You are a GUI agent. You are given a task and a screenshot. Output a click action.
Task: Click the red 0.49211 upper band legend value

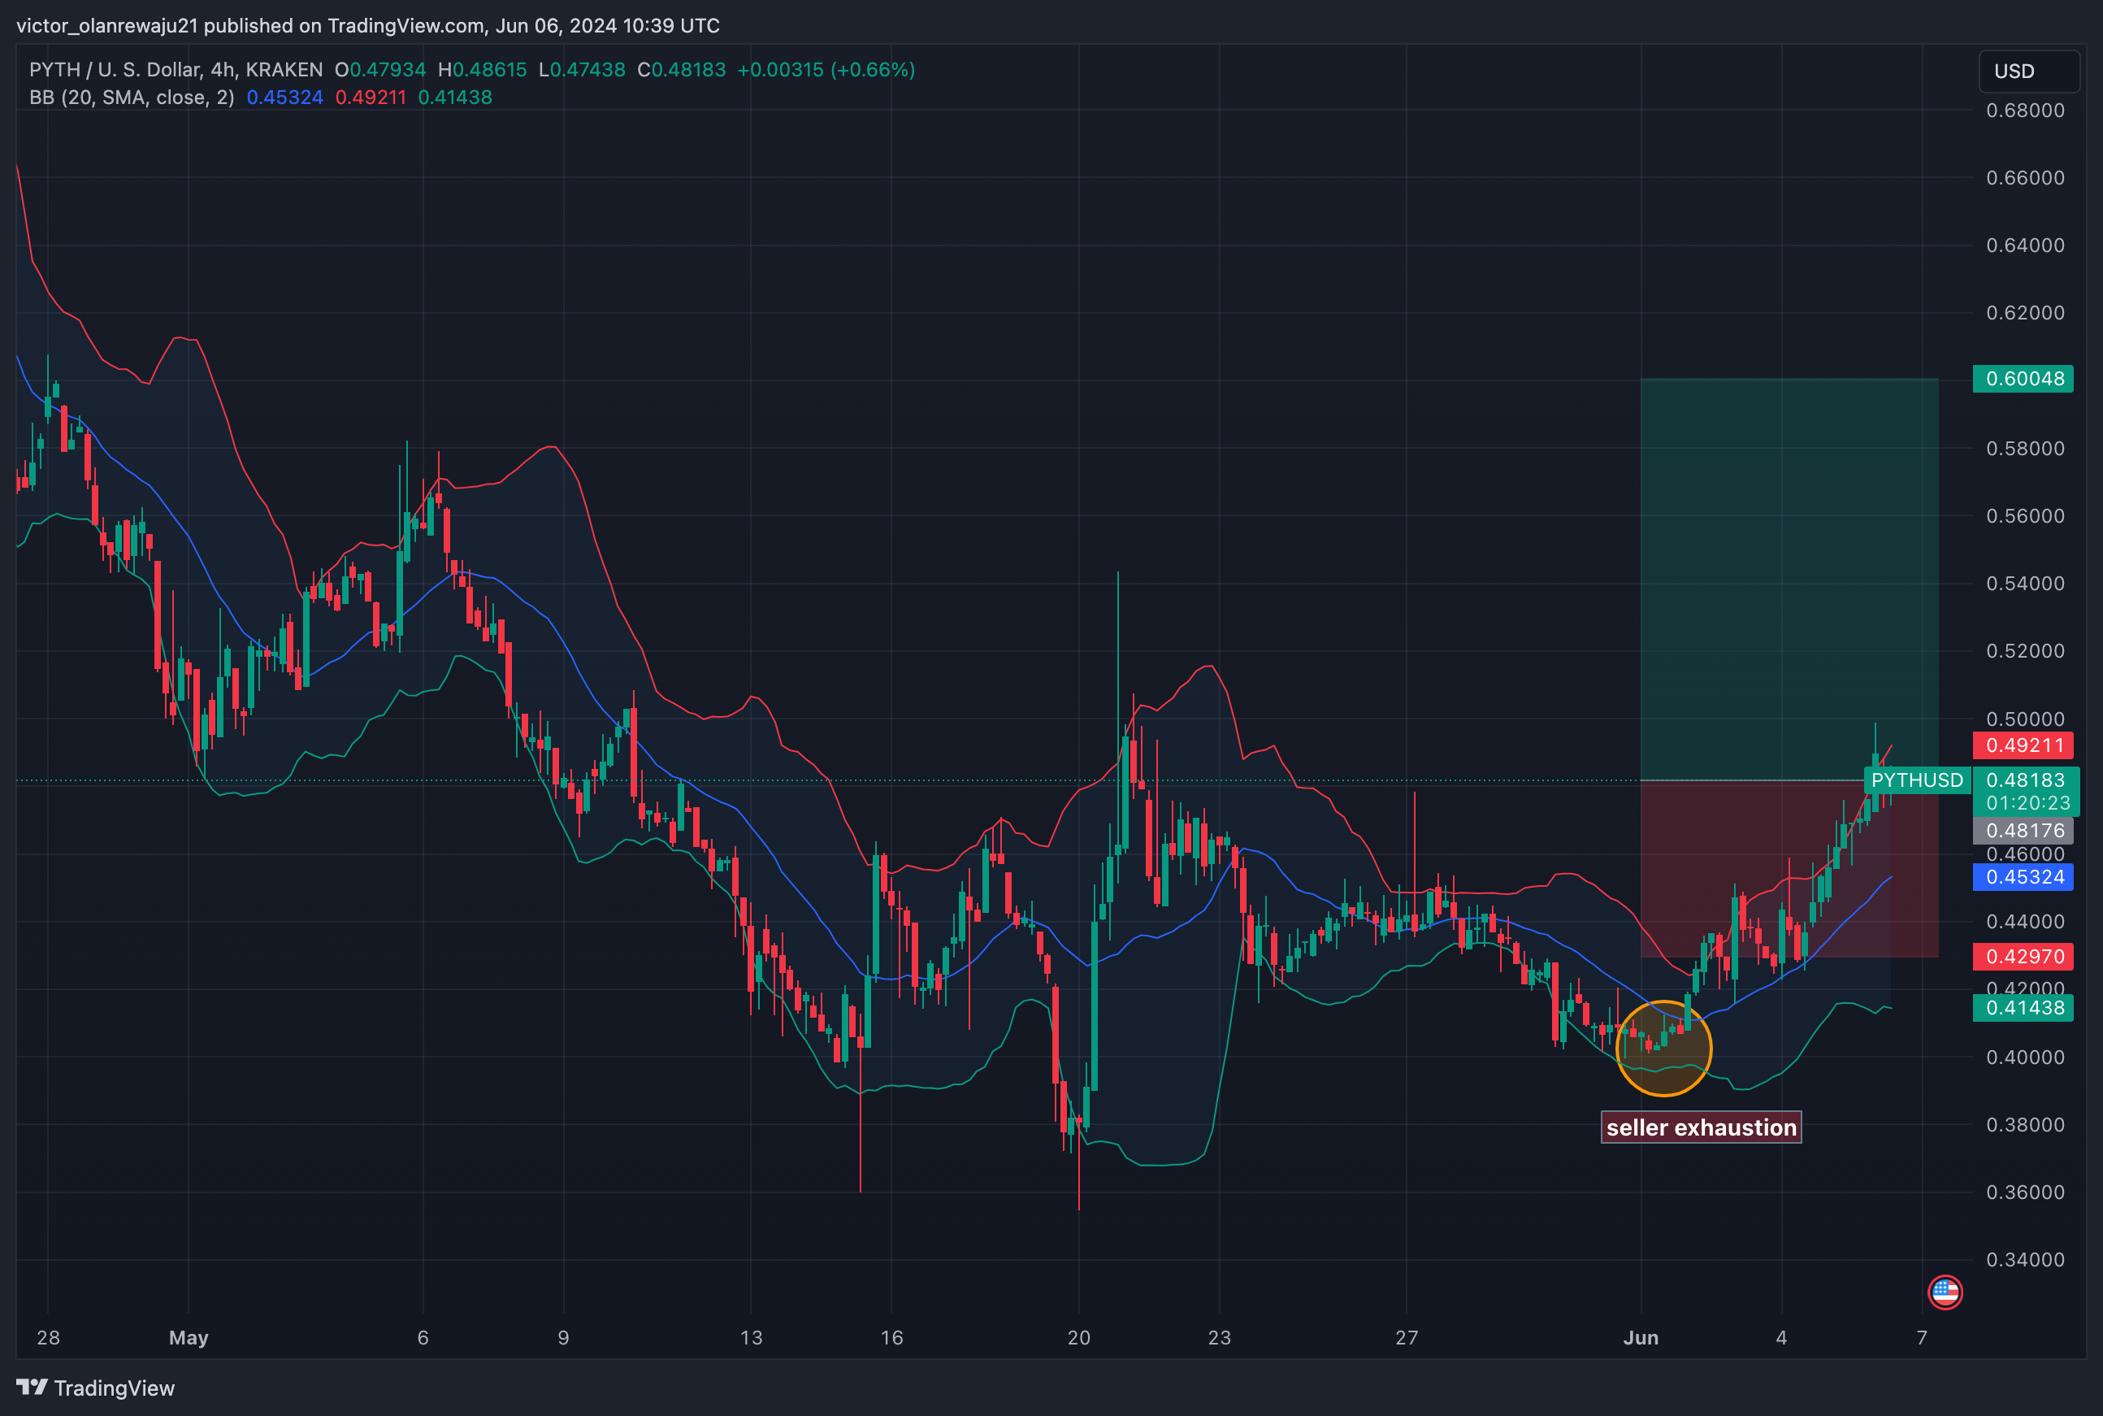[x=370, y=98]
